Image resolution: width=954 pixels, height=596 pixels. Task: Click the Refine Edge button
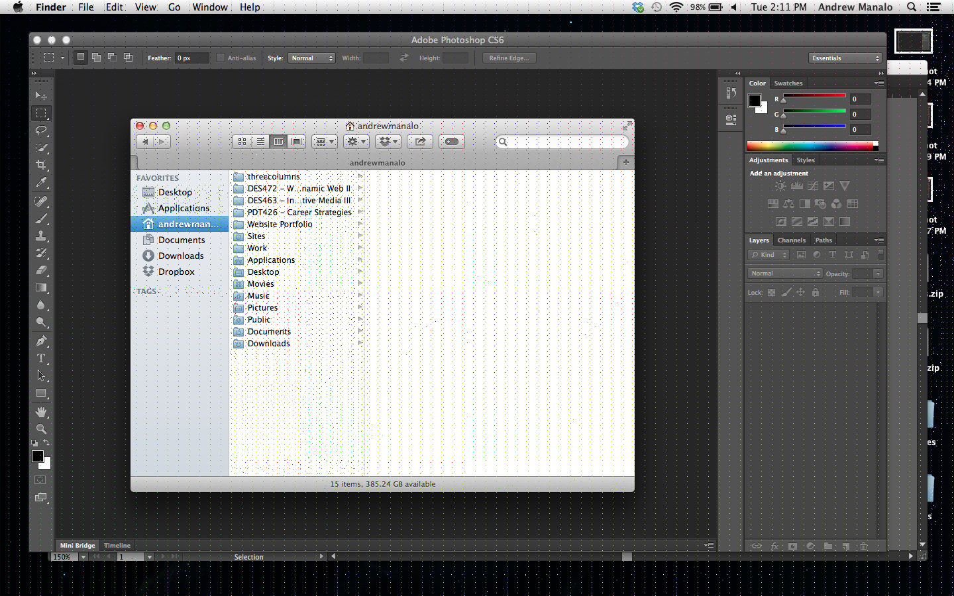click(x=509, y=58)
